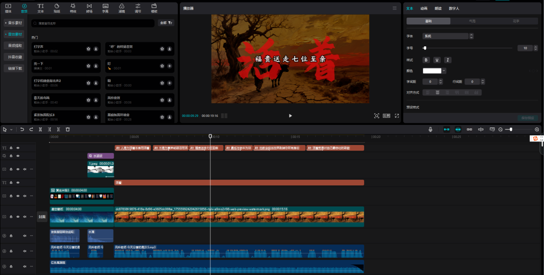Image resolution: width=544 pixels, height=275 pixels.
Task: Open the text color dropdown arrow
Action: (x=444, y=71)
